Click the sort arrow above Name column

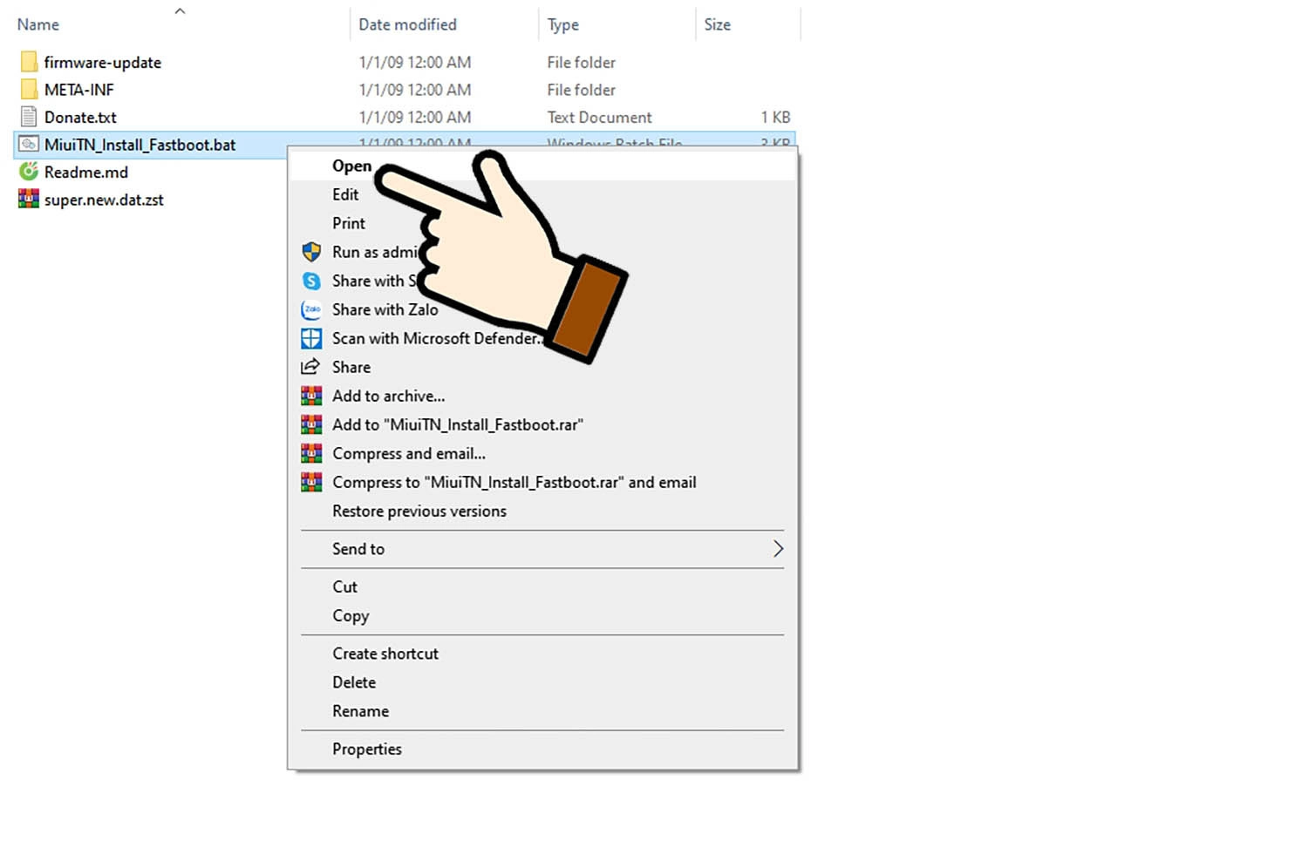click(180, 11)
